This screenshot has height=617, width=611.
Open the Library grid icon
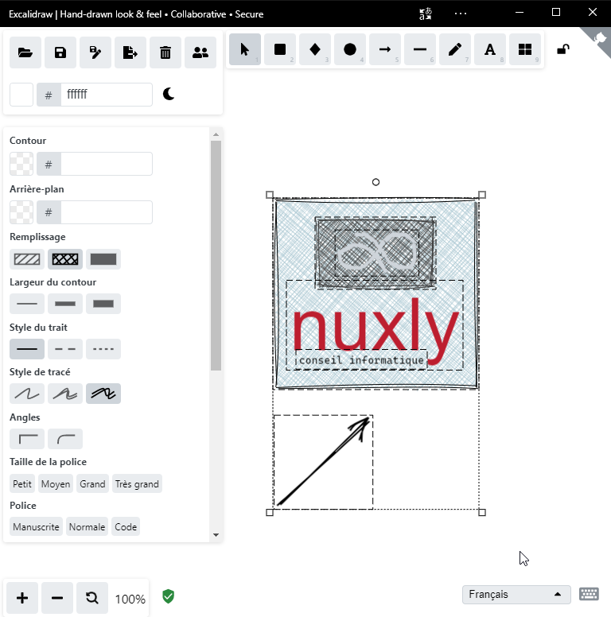coord(525,49)
